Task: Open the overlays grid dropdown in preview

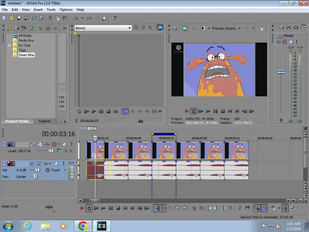Action: point(253,28)
